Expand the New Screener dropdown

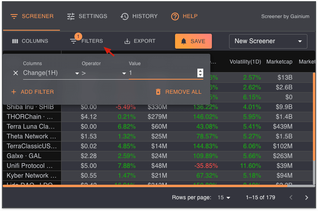pos(268,41)
